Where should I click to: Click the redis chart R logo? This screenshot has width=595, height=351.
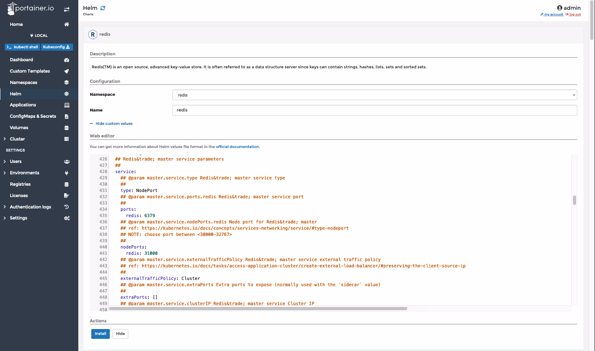[92, 35]
